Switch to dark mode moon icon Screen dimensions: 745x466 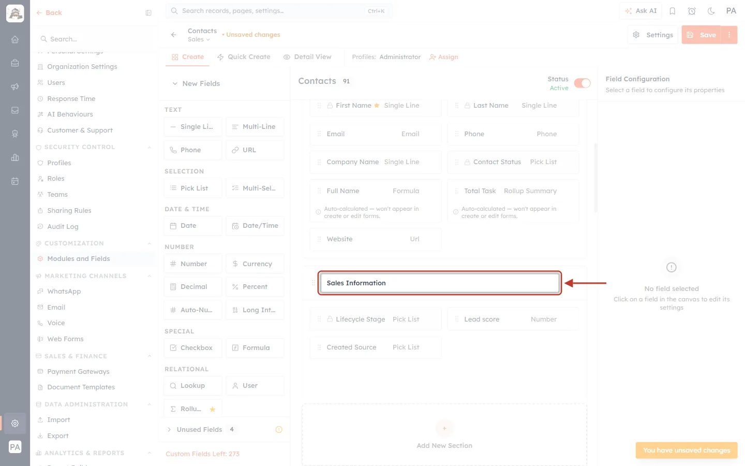pyautogui.click(x=711, y=11)
